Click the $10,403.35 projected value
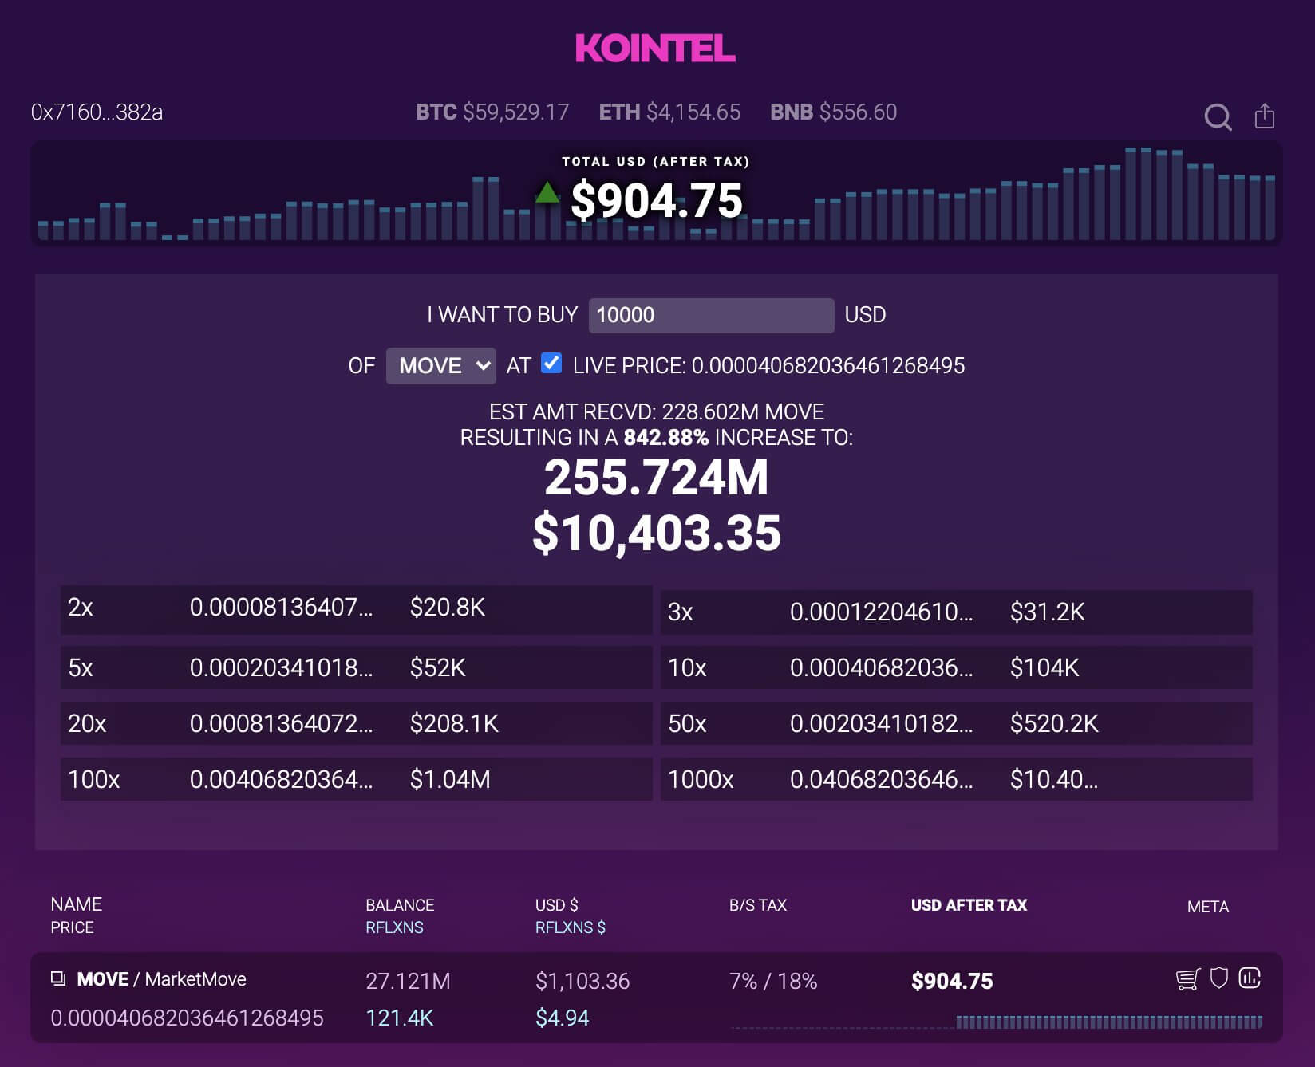1315x1067 pixels. coord(657,533)
